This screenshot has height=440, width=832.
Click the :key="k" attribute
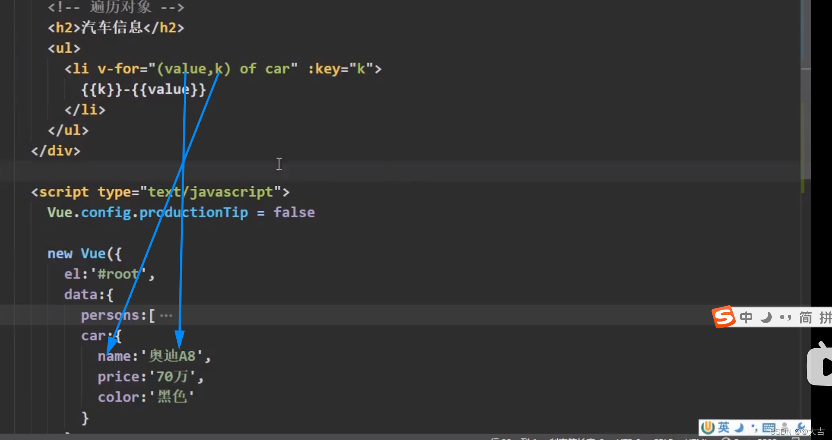click(x=341, y=68)
